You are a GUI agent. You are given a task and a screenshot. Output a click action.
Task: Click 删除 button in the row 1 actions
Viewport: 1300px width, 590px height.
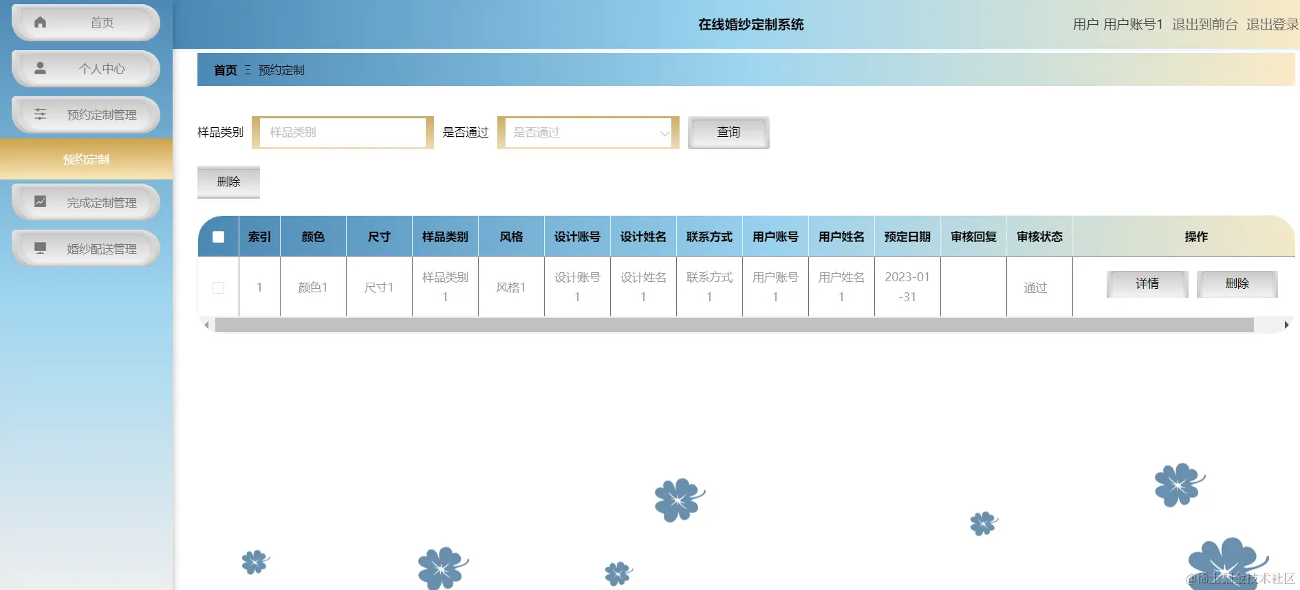pyautogui.click(x=1237, y=283)
